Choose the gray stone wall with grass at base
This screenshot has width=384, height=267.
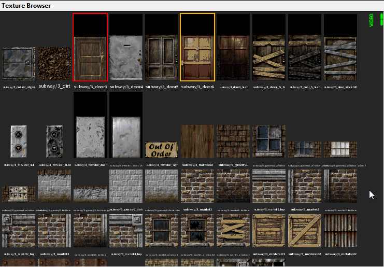(x=162, y=186)
